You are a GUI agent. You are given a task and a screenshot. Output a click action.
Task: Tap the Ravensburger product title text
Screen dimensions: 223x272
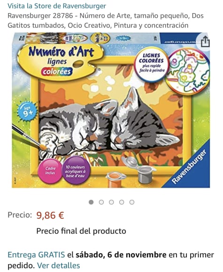(x=106, y=21)
